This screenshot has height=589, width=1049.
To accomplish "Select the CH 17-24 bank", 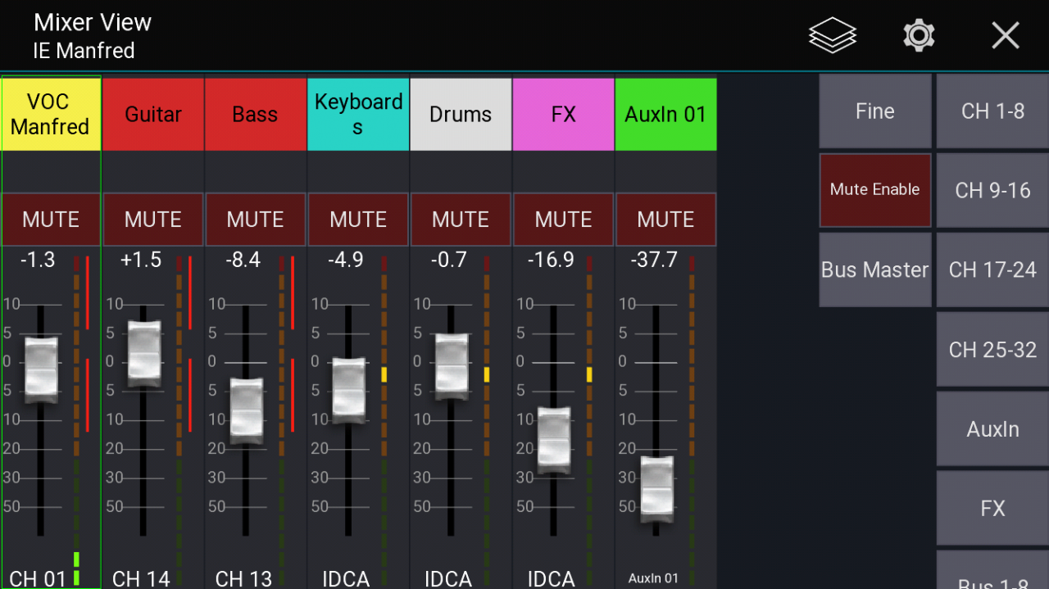I will click(x=992, y=270).
